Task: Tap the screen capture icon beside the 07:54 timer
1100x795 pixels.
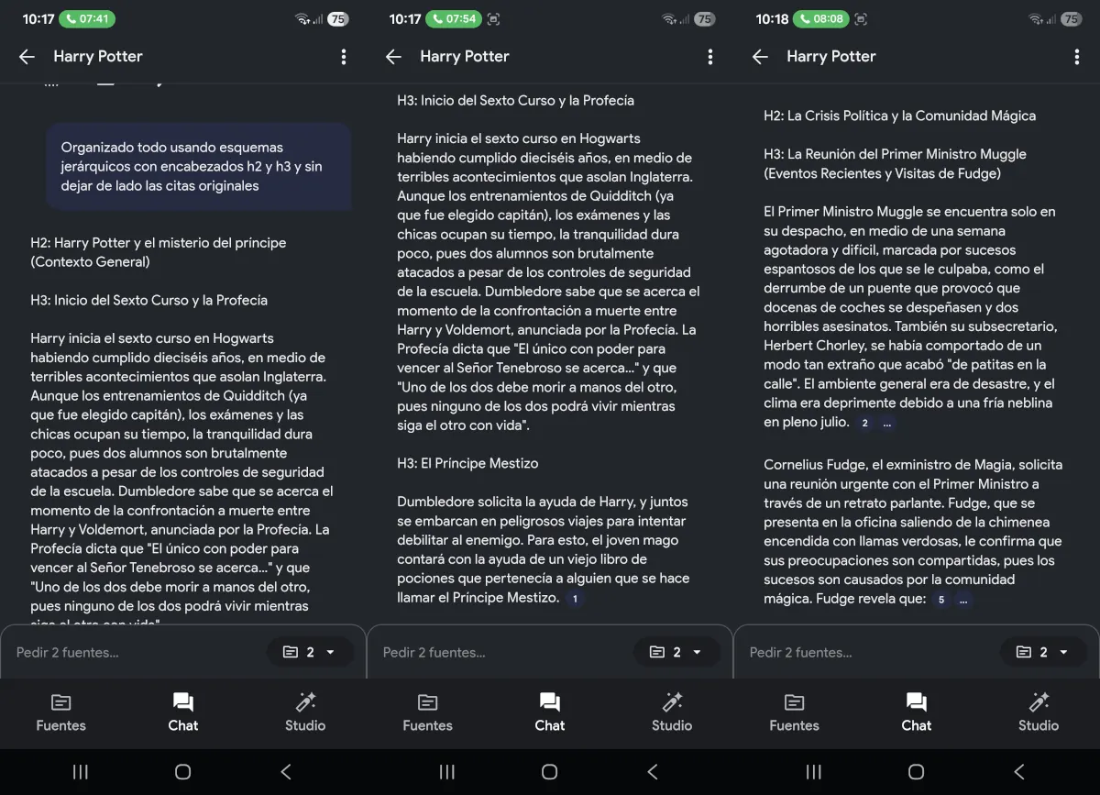Action: click(x=493, y=18)
